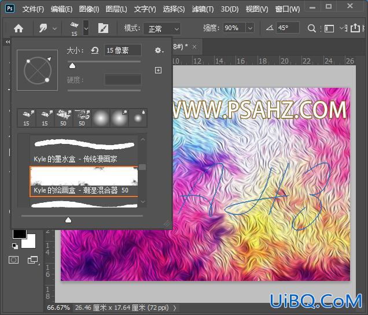Expand the strength slider dropdown arrow

coord(250,28)
